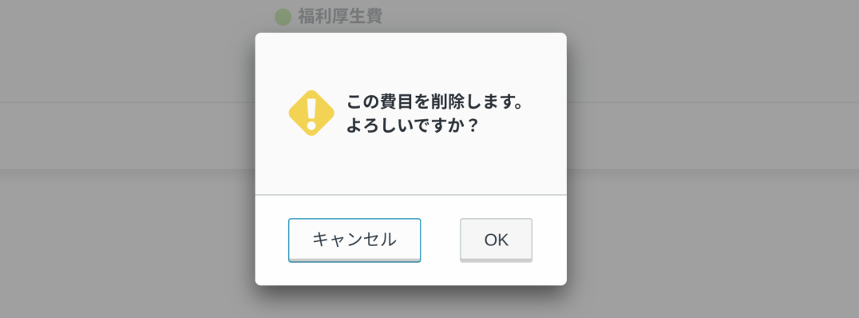859x318 pixels.
Task: Click the blank dialog footer right of OK
Action: coord(549,240)
